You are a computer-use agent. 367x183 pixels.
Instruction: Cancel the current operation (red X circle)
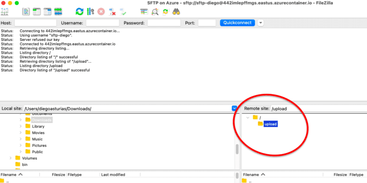tap(101, 11)
